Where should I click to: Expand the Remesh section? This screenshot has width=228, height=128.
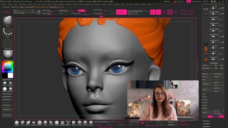pos(205,102)
